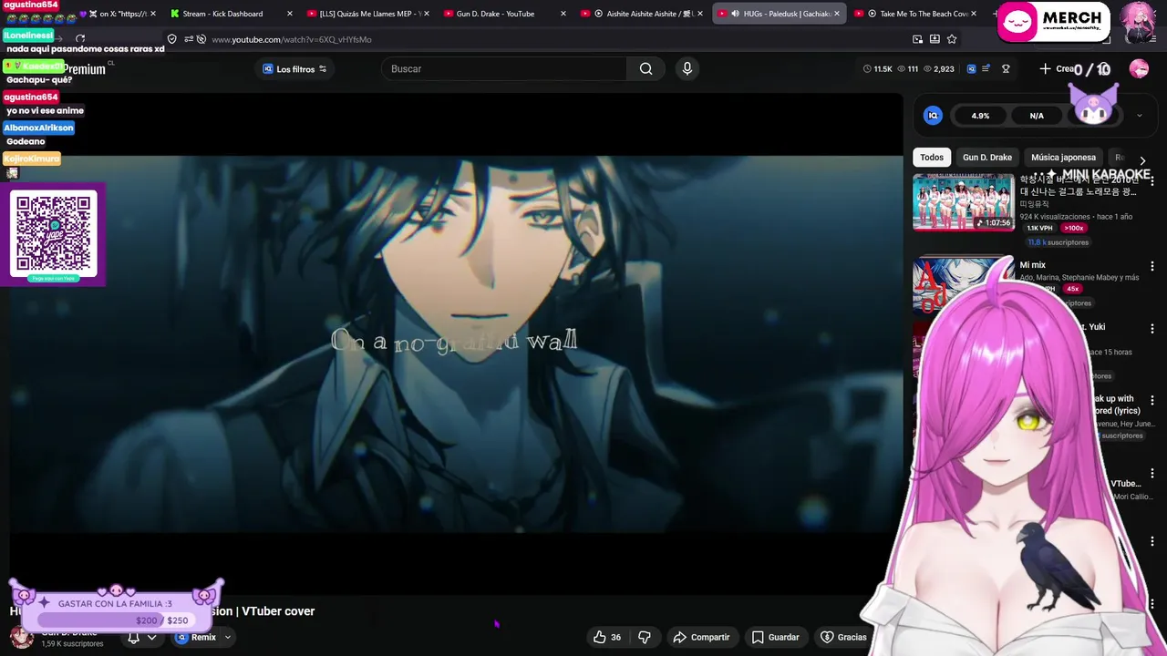Click the browser address bar URL
This screenshot has width=1167, height=656.
pos(292,39)
